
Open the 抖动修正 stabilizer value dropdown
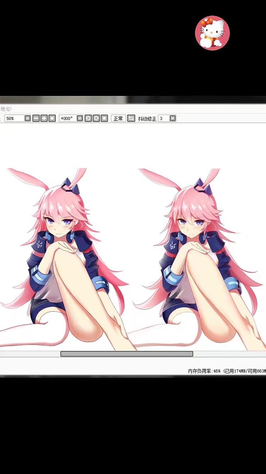(x=173, y=118)
